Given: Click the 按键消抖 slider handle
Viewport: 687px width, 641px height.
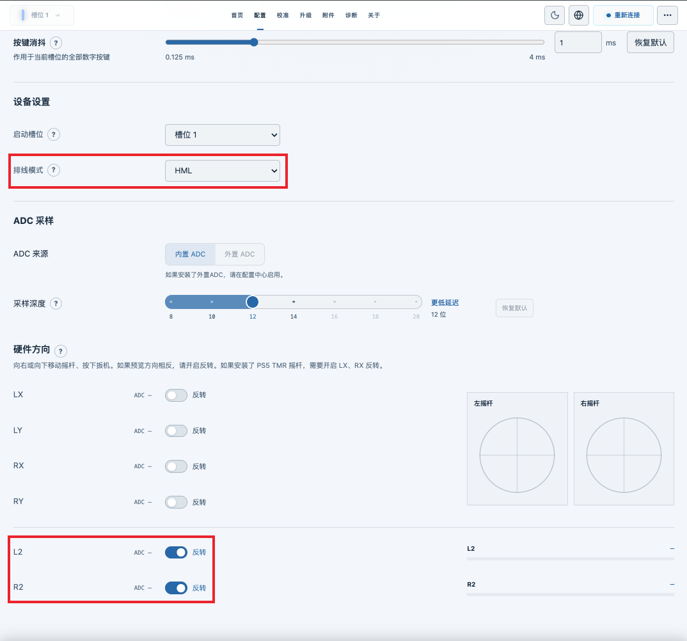Looking at the screenshot, I should (x=254, y=42).
